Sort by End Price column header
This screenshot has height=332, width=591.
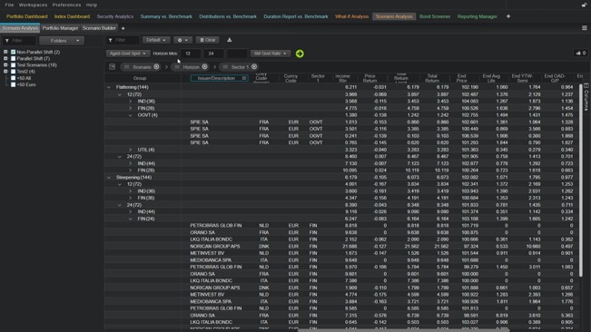(x=462, y=78)
